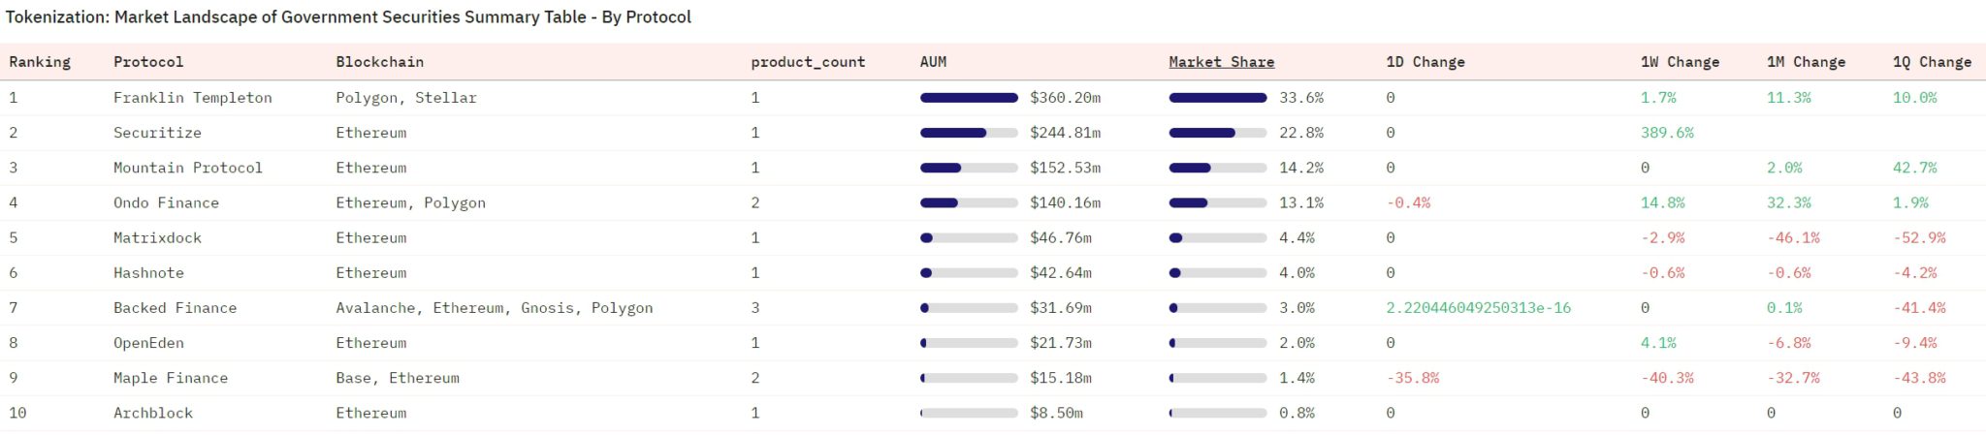Select the Franklin Templeton protocol row
This screenshot has width=1986, height=435.
click(x=993, y=98)
